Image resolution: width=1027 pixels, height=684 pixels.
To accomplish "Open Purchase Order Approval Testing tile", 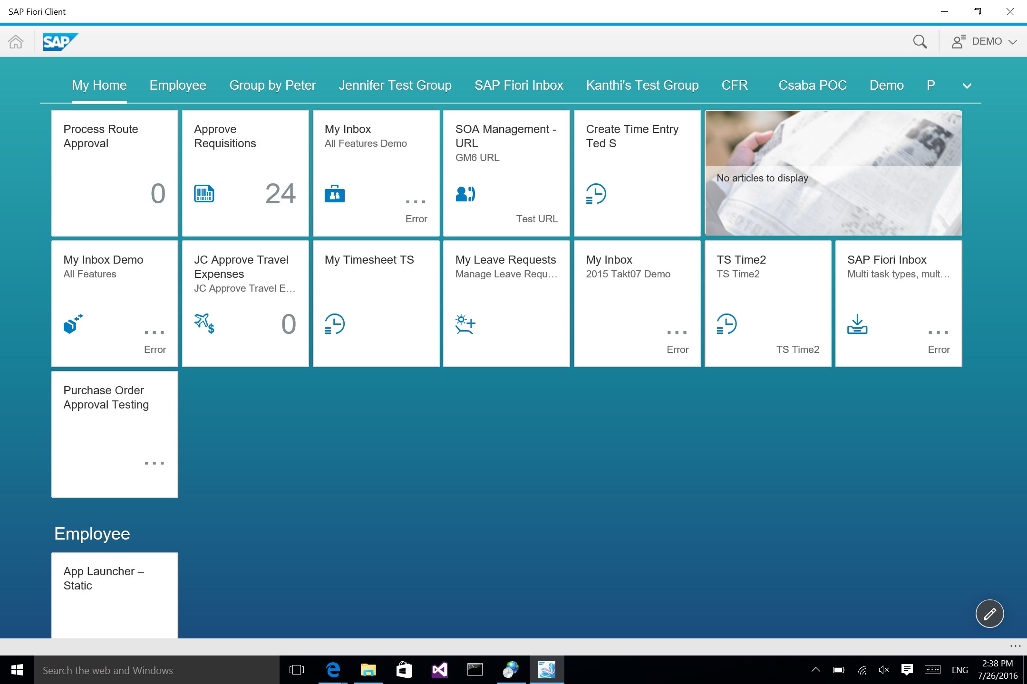I will (x=115, y=434).
